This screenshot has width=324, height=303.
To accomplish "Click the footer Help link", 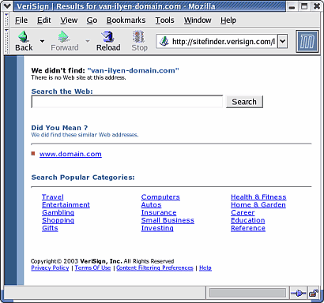I will 205,267.
